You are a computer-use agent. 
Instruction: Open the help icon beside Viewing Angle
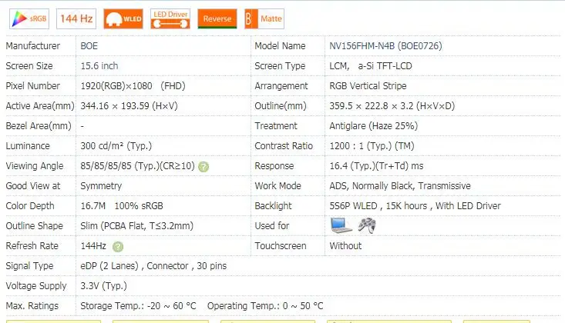(203, 167)
